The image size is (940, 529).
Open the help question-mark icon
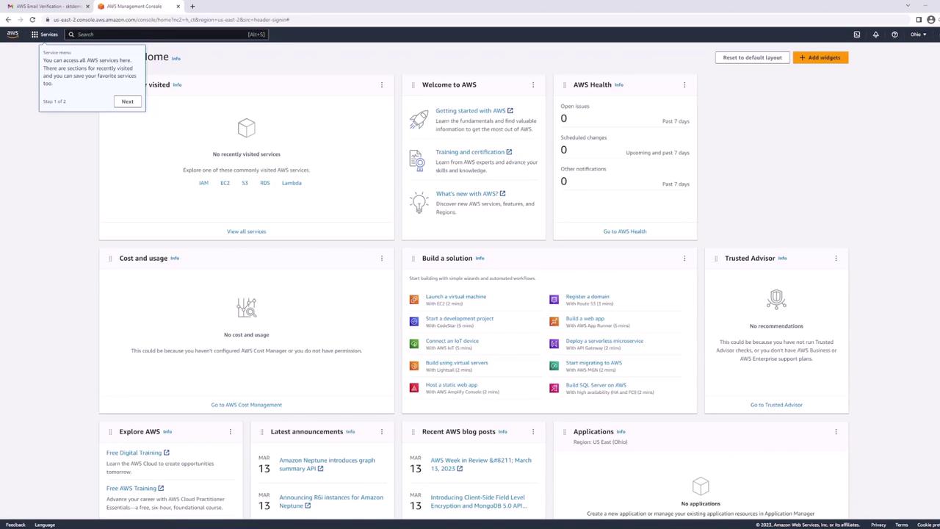(894, 35)
